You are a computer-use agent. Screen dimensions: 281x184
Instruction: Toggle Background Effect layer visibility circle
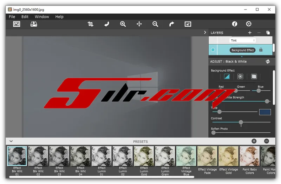(213, 50)
